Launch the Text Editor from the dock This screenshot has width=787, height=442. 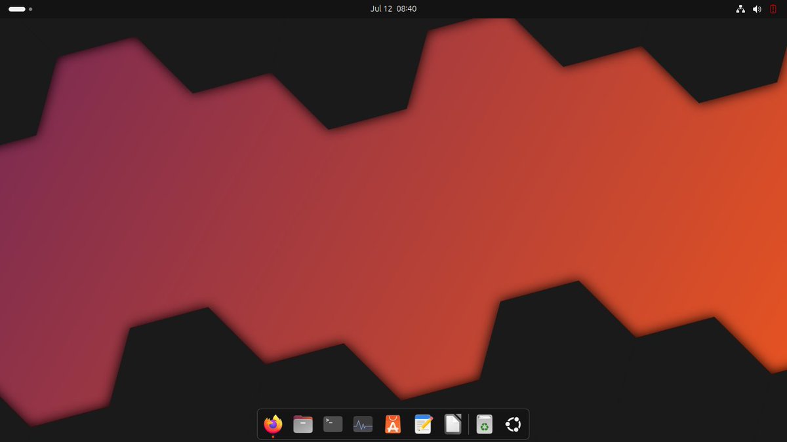(423, 424)
